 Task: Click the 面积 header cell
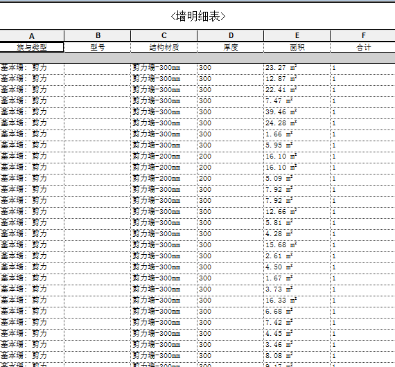pos(297,47)
